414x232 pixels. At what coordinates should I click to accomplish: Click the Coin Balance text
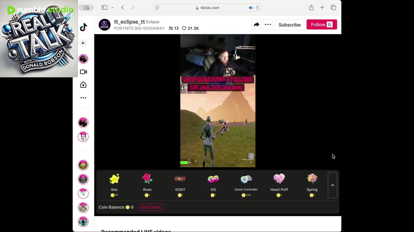coord(116,207)
